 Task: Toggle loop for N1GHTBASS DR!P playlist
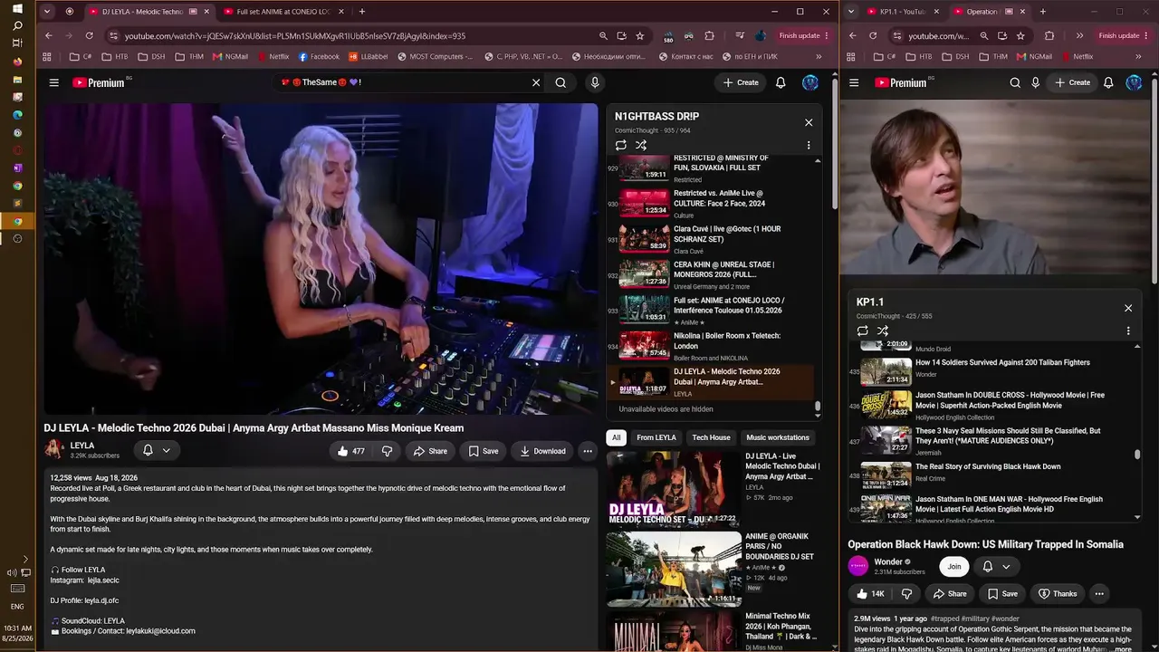[x=620, y=145]
